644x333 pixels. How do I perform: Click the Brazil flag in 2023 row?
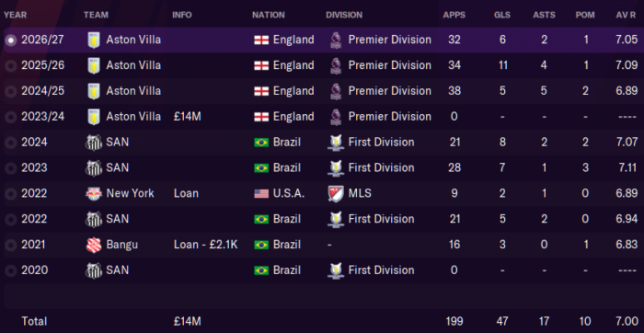click(x=261, y=168)
